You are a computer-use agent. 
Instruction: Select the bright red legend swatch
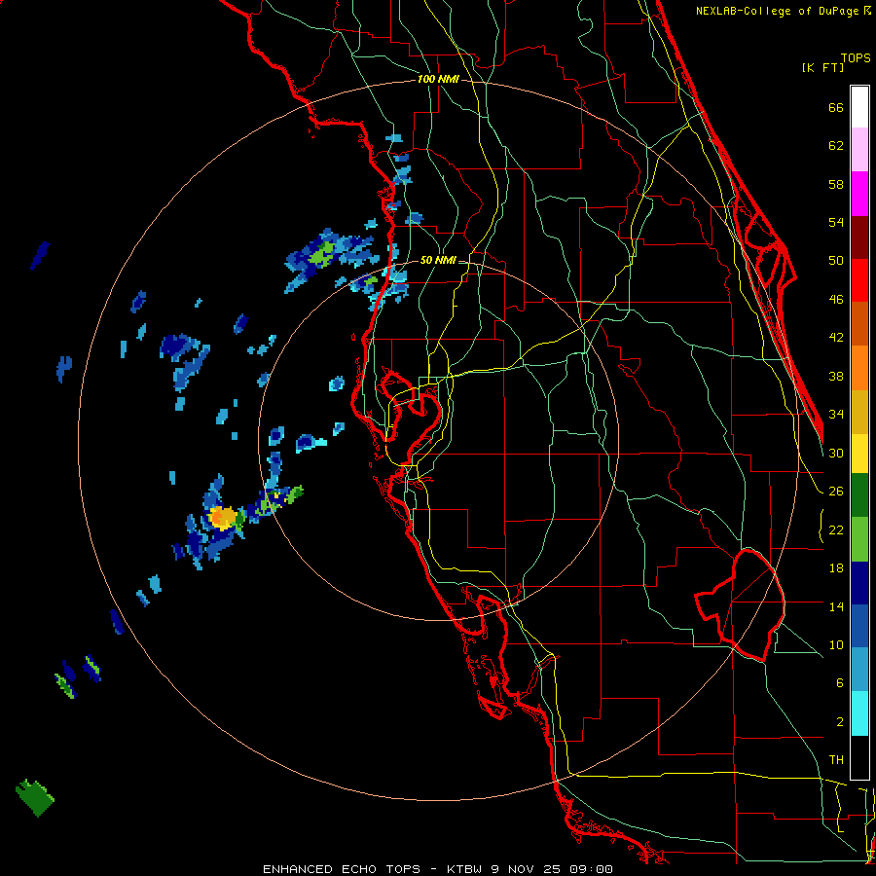pyautogui.click(x=859, y=280)
